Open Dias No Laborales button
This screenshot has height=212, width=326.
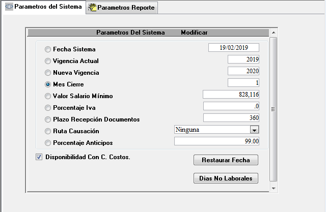tap(226, 178)
